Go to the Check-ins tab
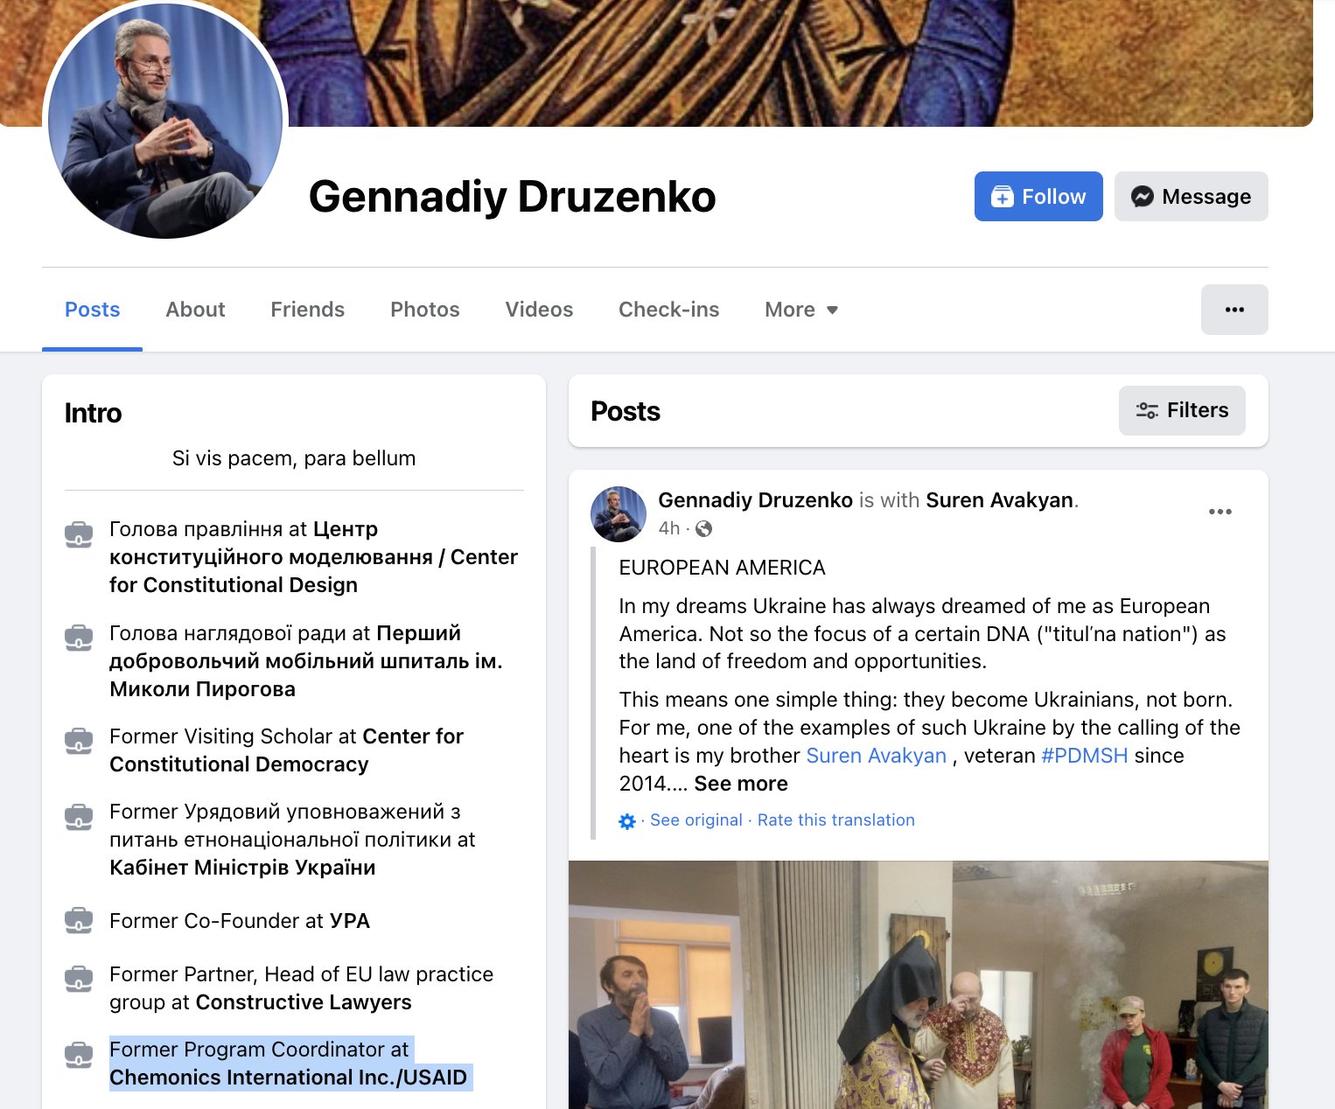Viewport: 1335px width, 1109px height. (668, 310)
